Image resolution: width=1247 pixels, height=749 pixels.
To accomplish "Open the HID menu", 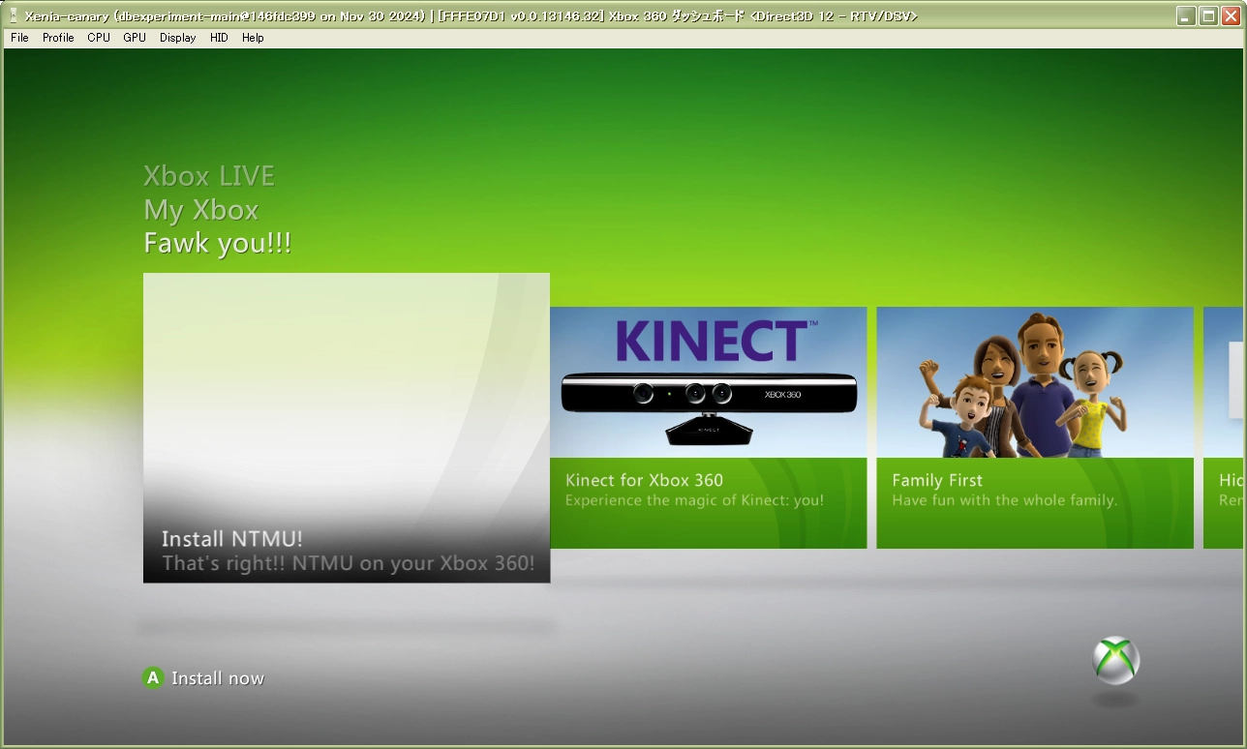I will [x=219, y=38].
